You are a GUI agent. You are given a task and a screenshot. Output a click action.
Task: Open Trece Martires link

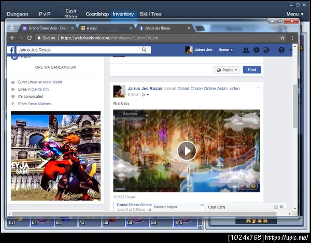tap(39, 104)
